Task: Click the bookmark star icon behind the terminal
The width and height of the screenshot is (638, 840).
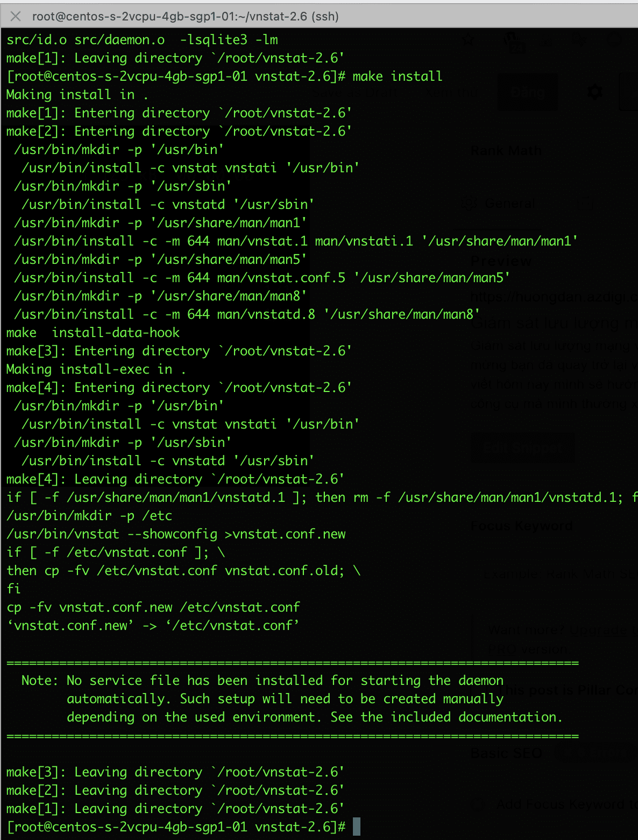Action: pos(469,39)
